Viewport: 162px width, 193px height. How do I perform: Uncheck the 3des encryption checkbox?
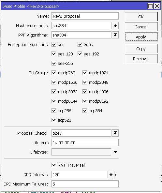coord(80,44)
